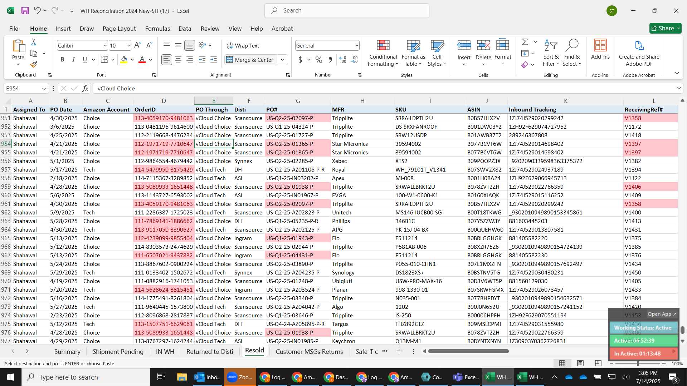This screenshot has width=687, height=386.
Task: Click Increase Decimal icon
Action: click(x=343, y=60)
